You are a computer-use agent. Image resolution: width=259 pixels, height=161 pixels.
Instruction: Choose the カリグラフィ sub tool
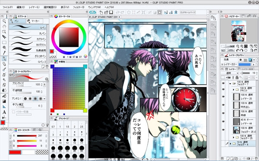28,44
